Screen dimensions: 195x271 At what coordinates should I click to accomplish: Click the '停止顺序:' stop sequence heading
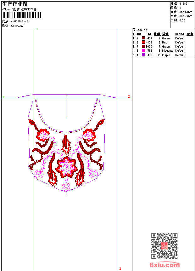tap(140, 30)
